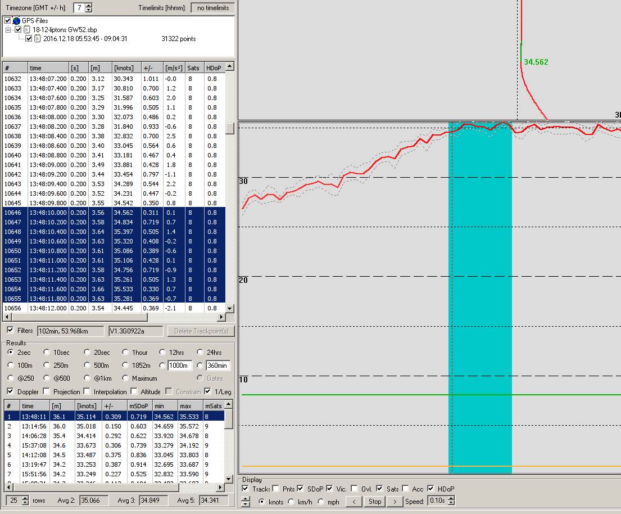Increase the rows count with spinner up arrow

click(25, 498)
